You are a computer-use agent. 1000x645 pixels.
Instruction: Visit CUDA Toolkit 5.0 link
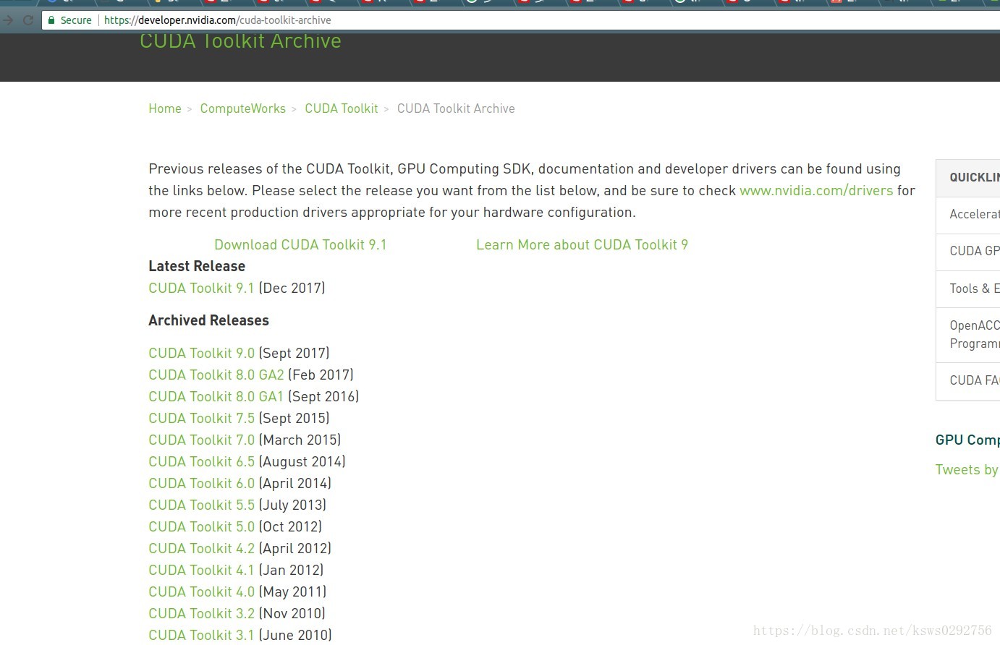[202, 527]
